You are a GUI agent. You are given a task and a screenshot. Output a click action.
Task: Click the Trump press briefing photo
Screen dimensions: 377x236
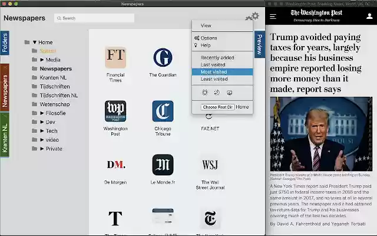pos(321,134)
